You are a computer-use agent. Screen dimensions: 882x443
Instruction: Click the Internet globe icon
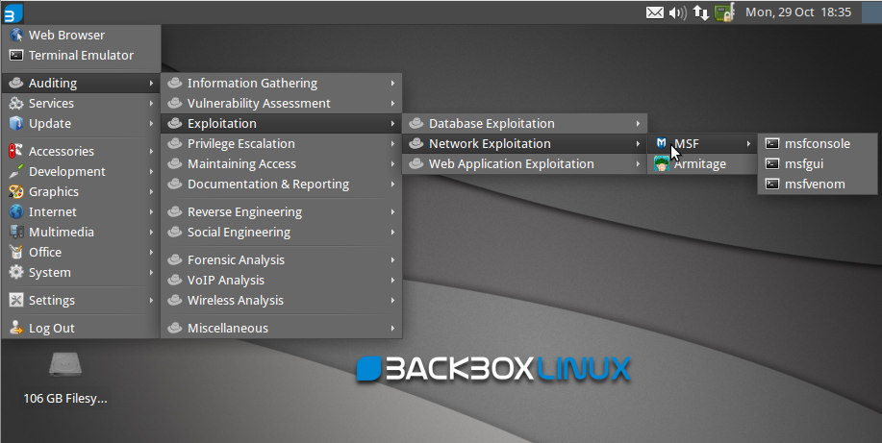(x=16, y=212)
